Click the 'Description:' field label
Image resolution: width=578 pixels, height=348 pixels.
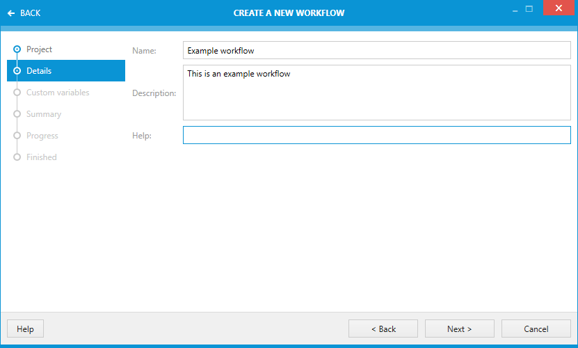tap(154, 93)
